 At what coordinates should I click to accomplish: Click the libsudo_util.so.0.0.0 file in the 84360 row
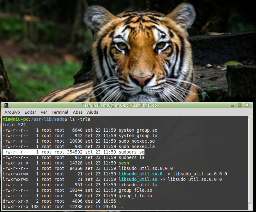point(146,168)
